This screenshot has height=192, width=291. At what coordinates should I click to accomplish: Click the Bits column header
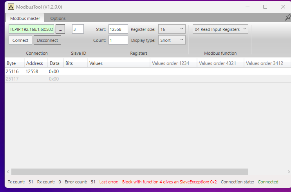coord(75,63)
